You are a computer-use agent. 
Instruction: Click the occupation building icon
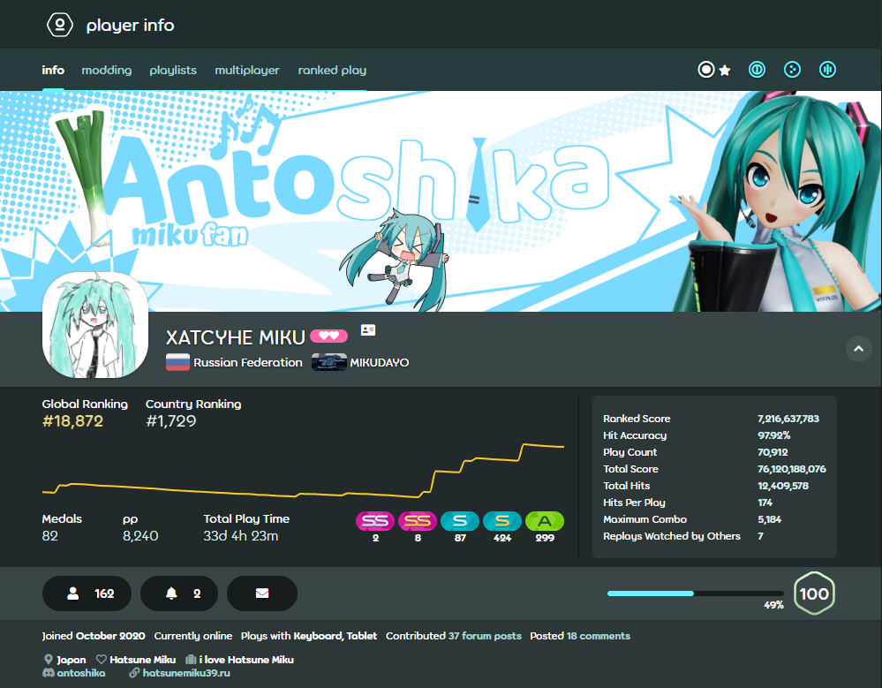(191, 660)
